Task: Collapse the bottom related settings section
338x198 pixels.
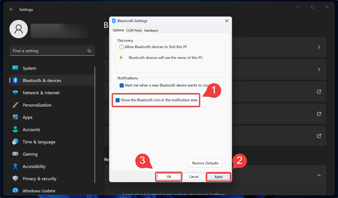Action: pyautogui.click(x=319, y=175)
